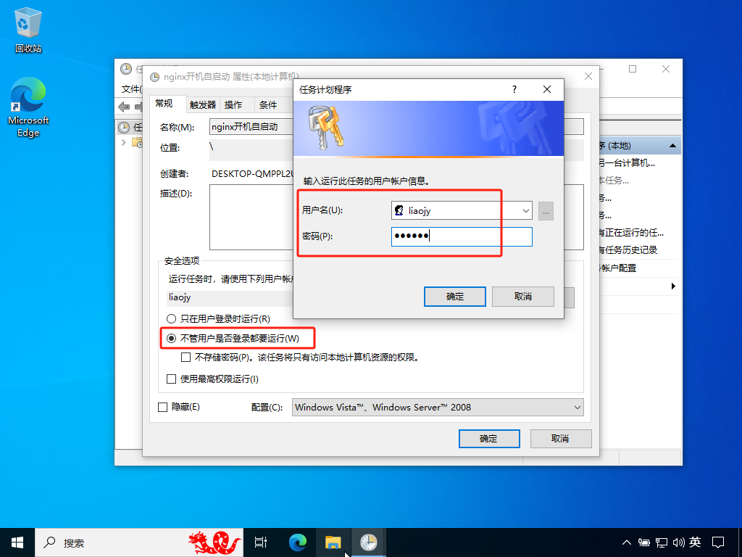Click the Task Scheduler window title icon

coord(126,69)
